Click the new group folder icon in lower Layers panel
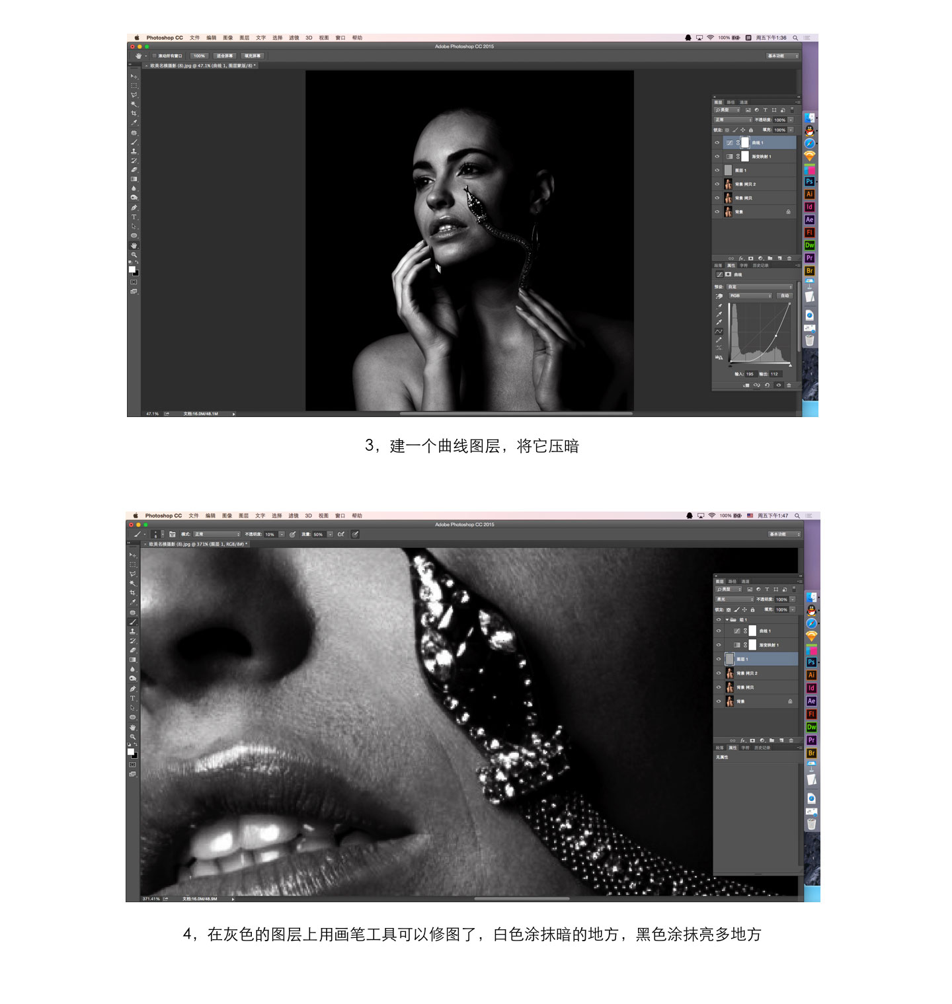Viewport: 952px width, 1004px height. tap(772, 740)
